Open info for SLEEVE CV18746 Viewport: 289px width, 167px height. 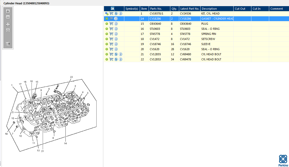pos(116,44)
